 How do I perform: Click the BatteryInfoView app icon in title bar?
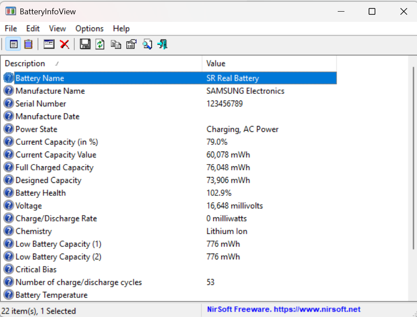11,11
